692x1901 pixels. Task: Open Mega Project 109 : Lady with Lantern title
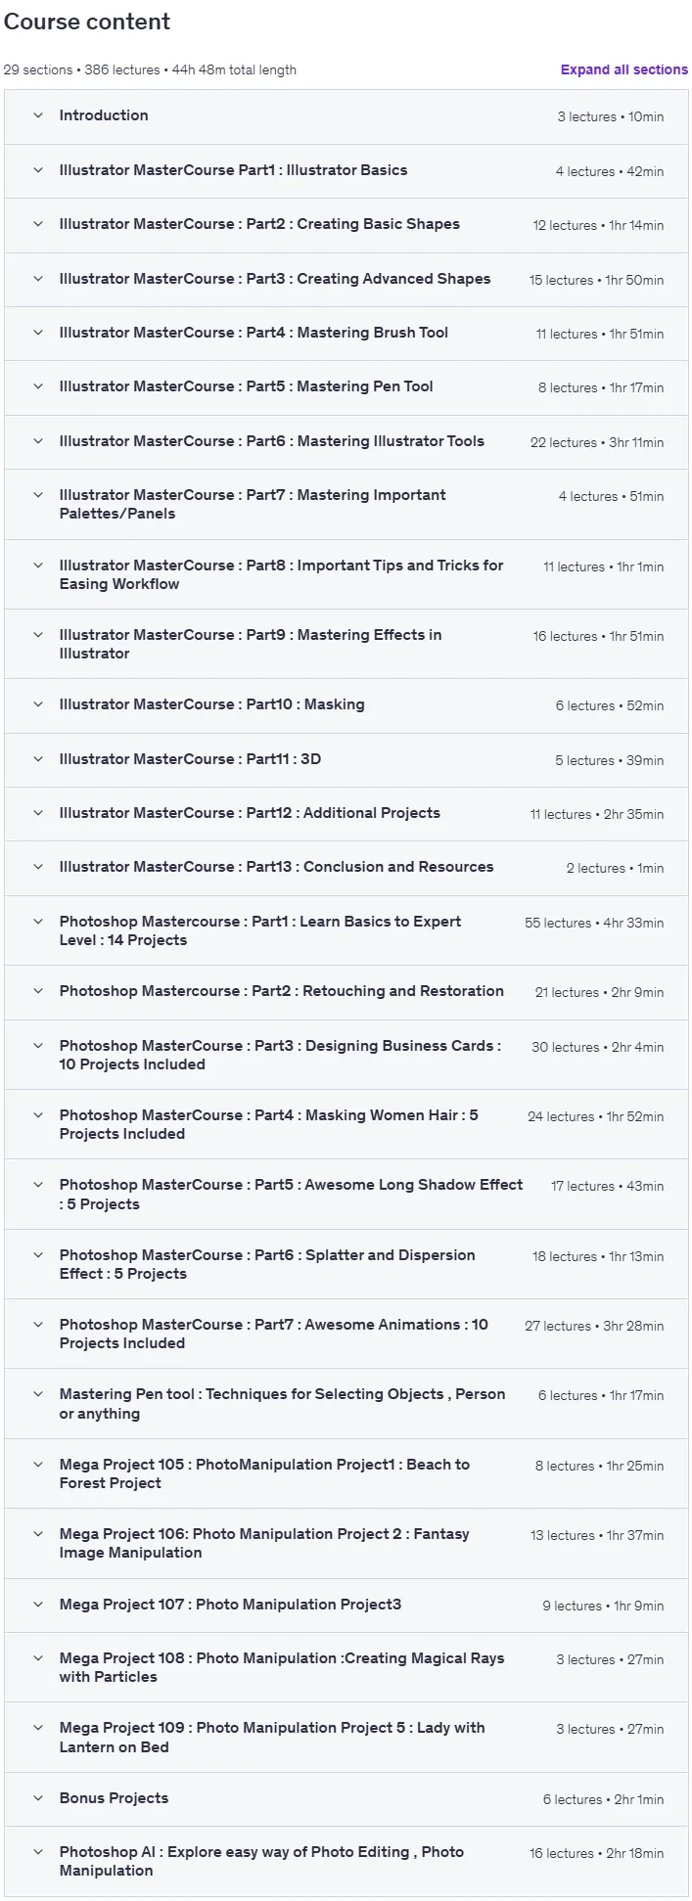click(272, 1738)
